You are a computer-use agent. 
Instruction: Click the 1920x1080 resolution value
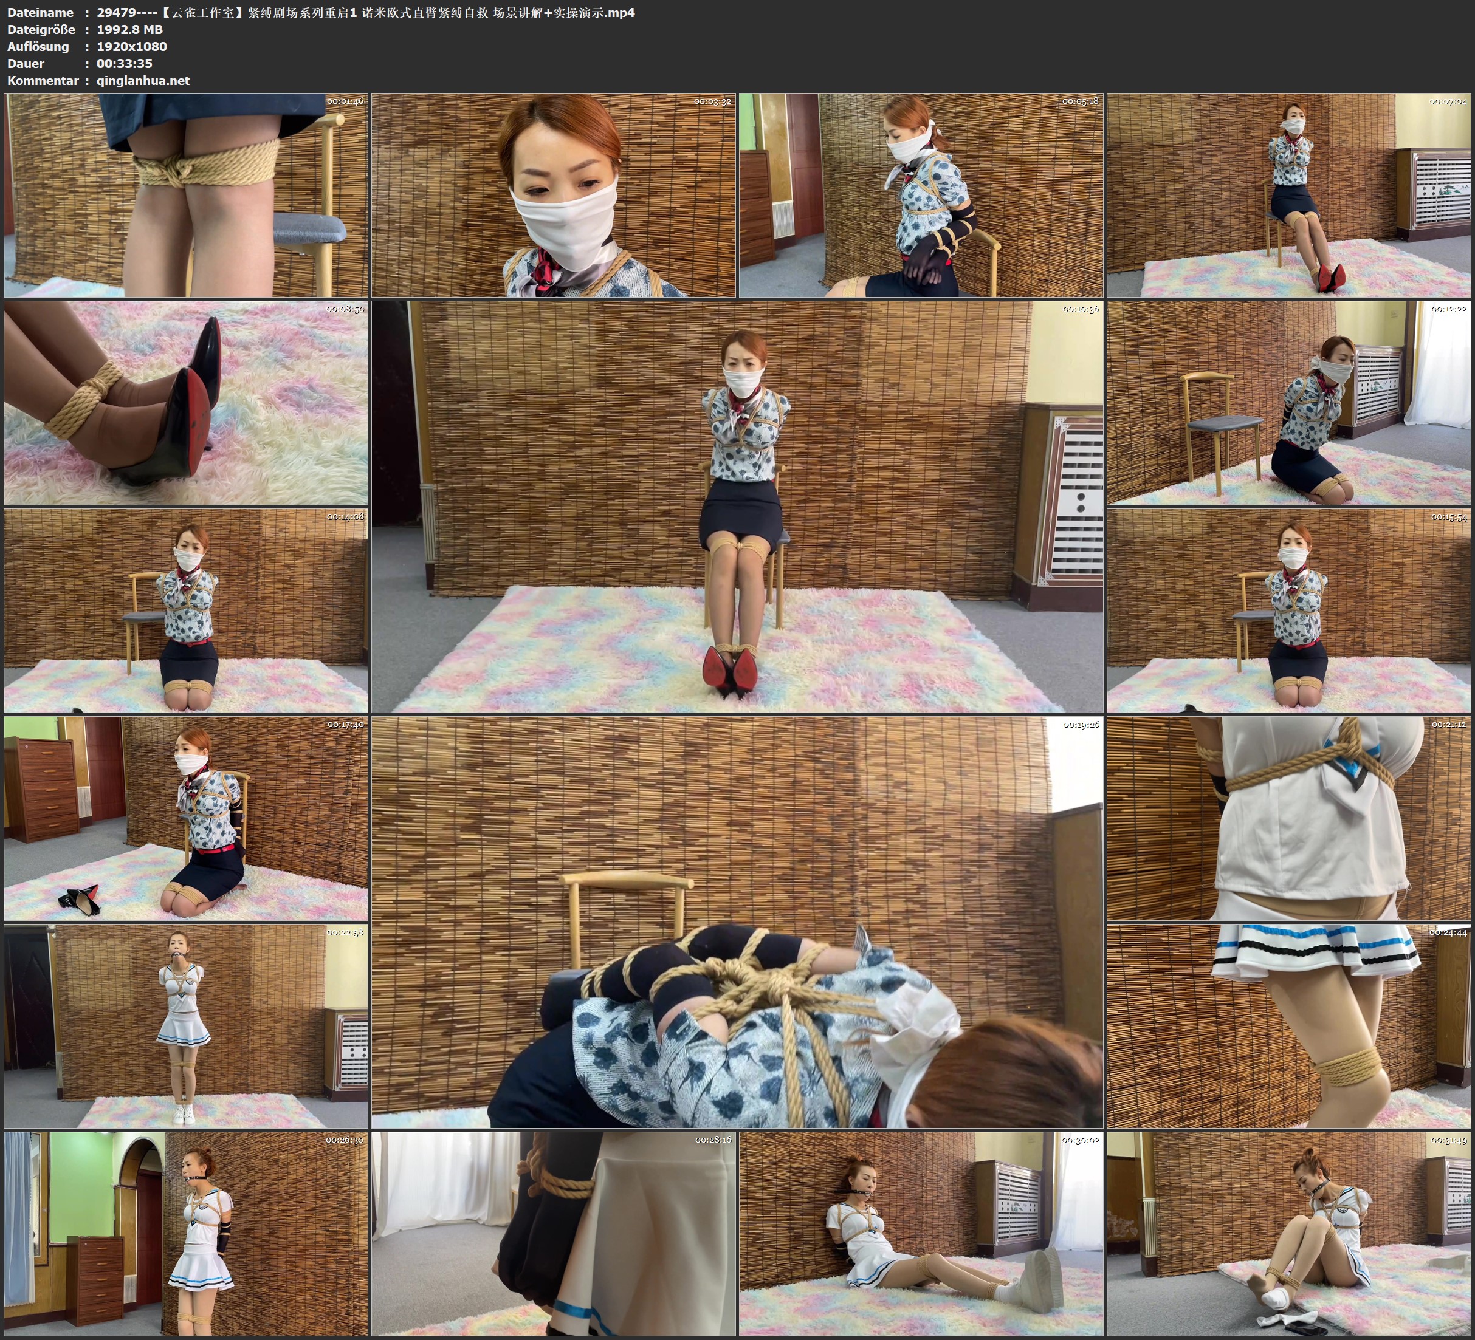[x=132, y=46]
